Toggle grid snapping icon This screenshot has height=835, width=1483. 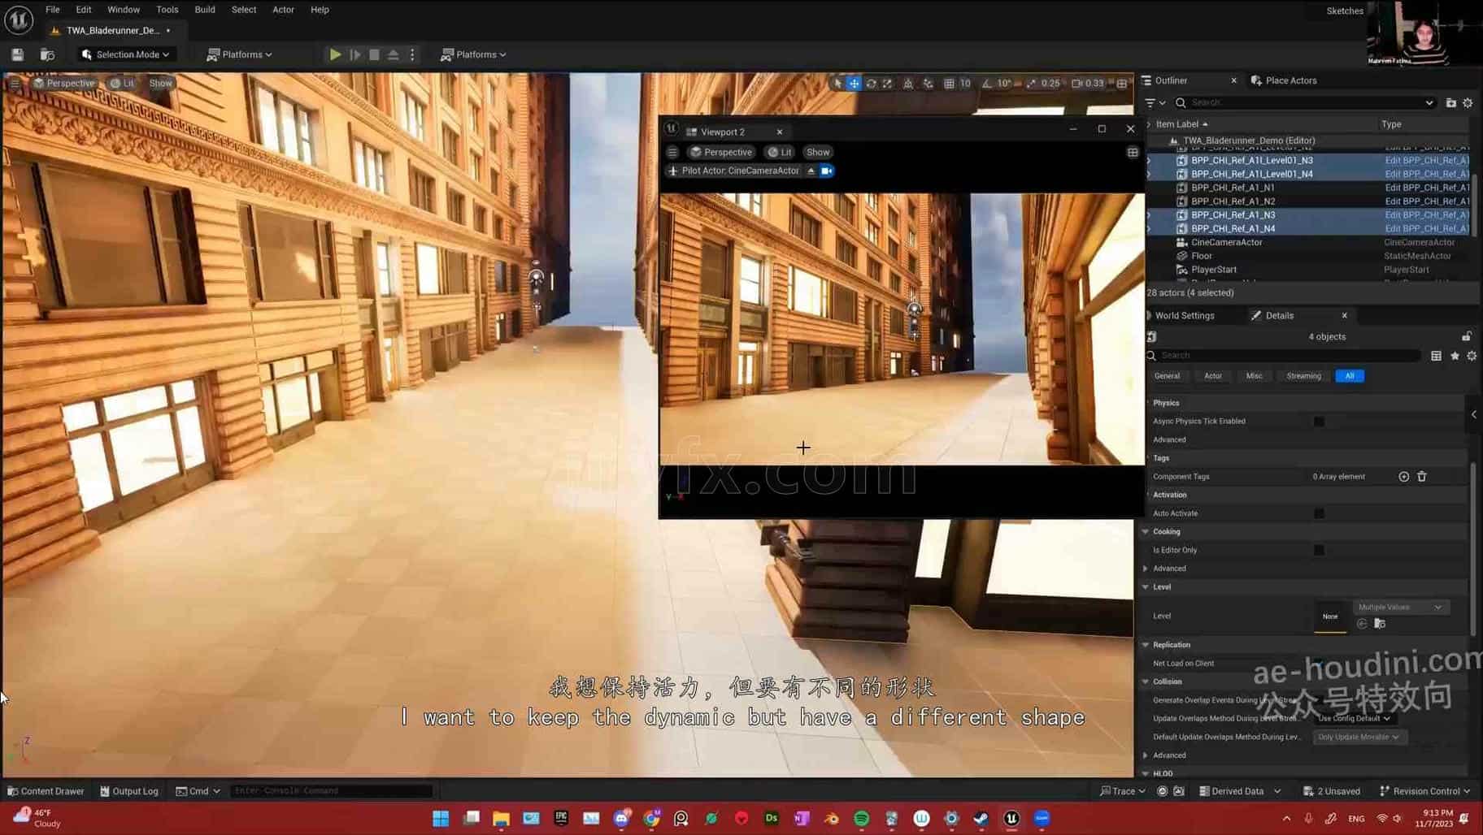[949, 83]
